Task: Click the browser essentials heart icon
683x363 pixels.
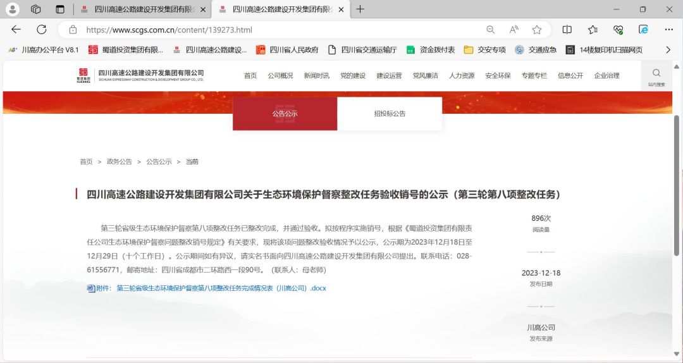Action: [618, 30]
